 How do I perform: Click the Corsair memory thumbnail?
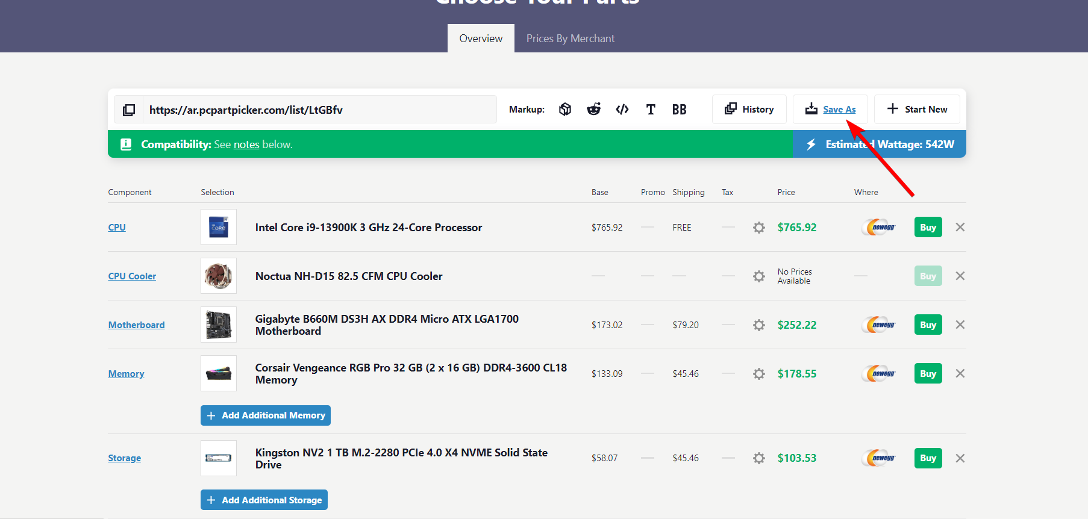[219, 373]
